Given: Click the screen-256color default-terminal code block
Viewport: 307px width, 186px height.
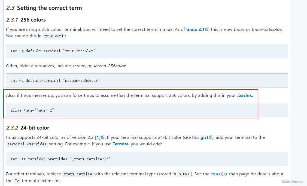Looking at the screenshot, I should pyautogui.click(x=147, y=80).
